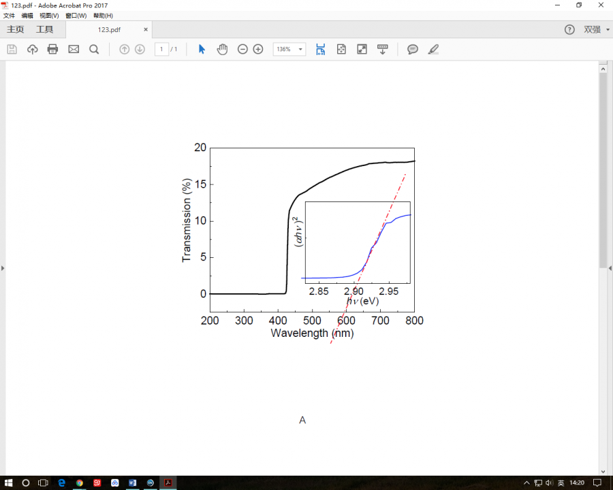Click the page number input field
The width and height of the screenshot is (613, 490).
[x=161, y=49]
